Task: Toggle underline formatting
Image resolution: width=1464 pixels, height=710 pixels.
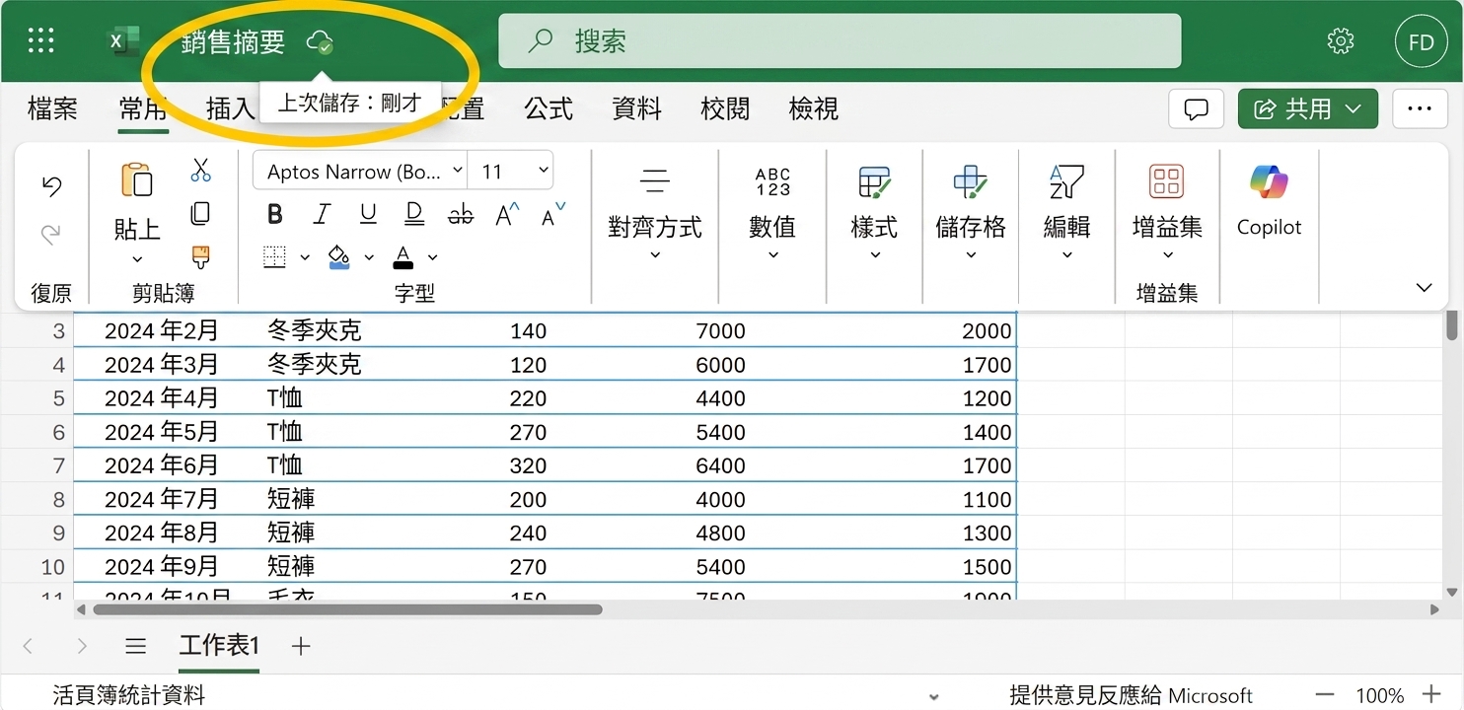Action: tap(368, 214)
